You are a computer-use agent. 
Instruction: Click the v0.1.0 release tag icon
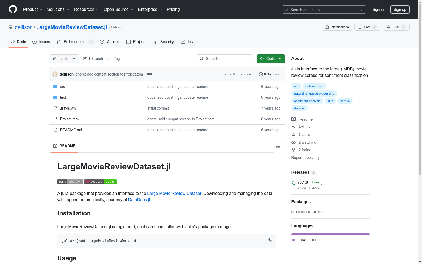(294, 183)
